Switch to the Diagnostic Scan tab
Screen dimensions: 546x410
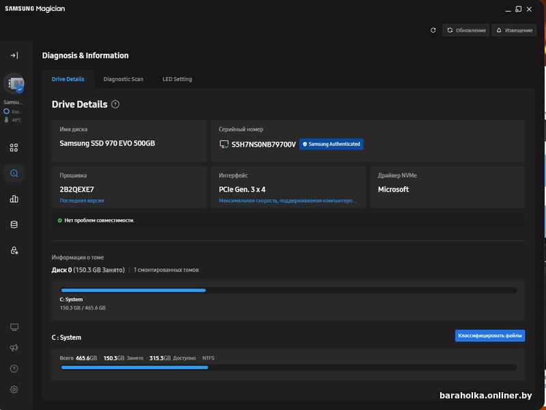123,79
